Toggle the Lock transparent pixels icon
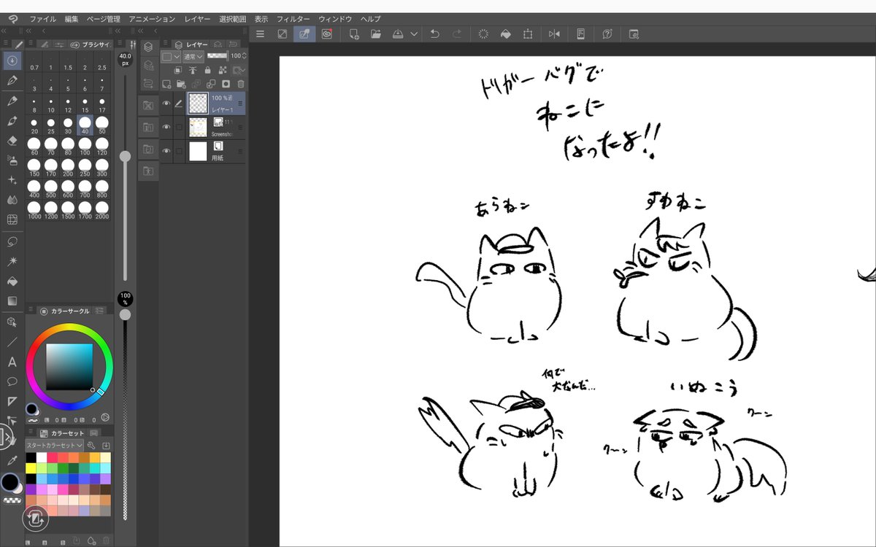The height and width of the screenshot is (547, 876). [x=223, y=70]
